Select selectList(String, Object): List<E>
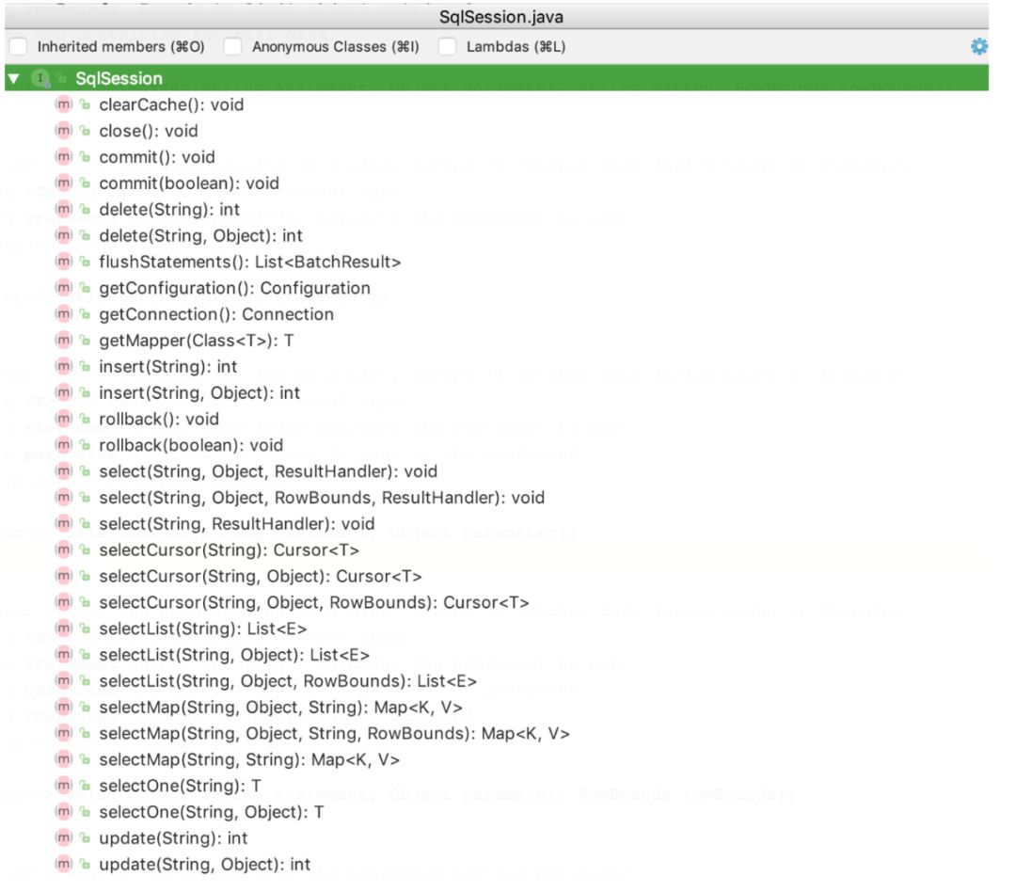 [234, 654]
